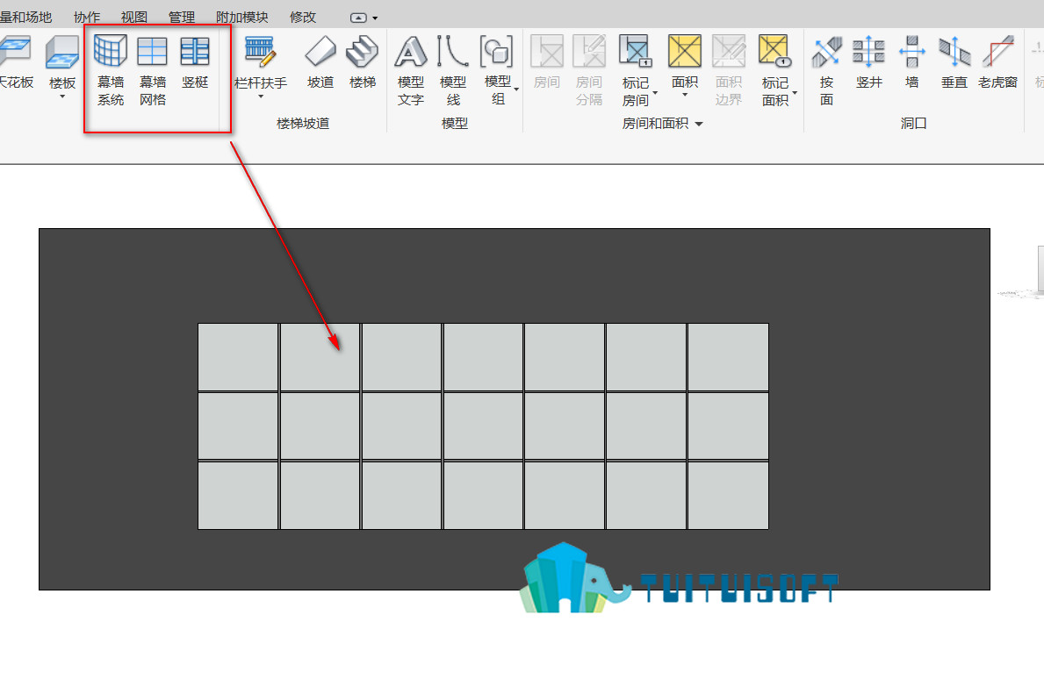Image resolution: width=1044 pixels, height=694 pixels.
Task: Switch to the 附加模块 add-ins tab
Action: [241, 17]
